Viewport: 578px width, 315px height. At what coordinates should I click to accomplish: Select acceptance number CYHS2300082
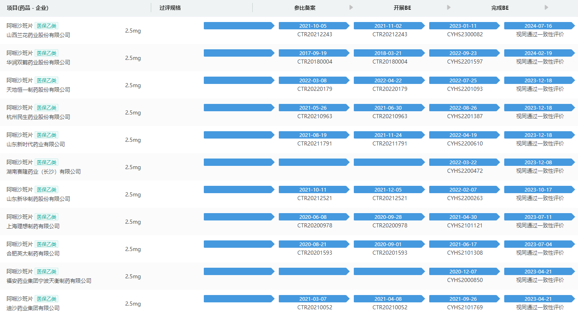465,34
